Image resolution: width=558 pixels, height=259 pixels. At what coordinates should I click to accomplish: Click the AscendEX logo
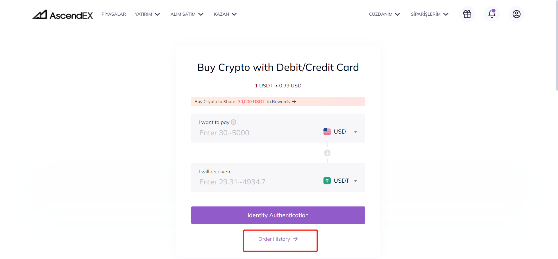point(62,15)
